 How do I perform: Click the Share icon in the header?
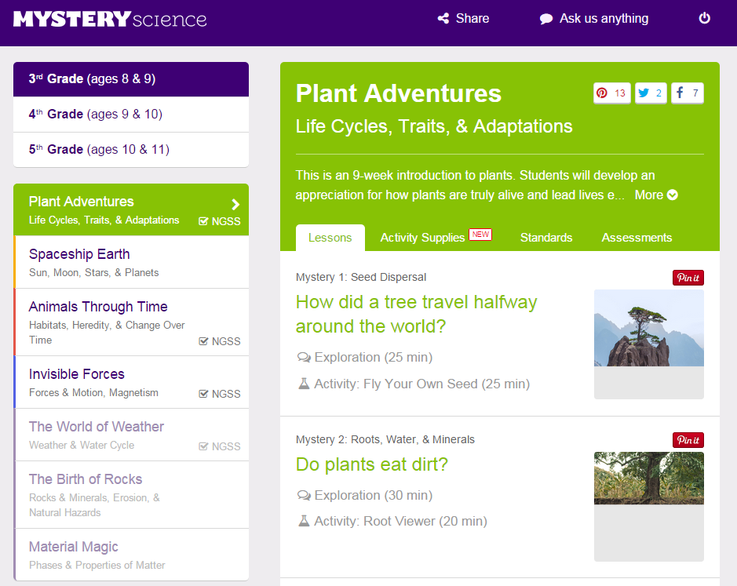tap(444, 18)
